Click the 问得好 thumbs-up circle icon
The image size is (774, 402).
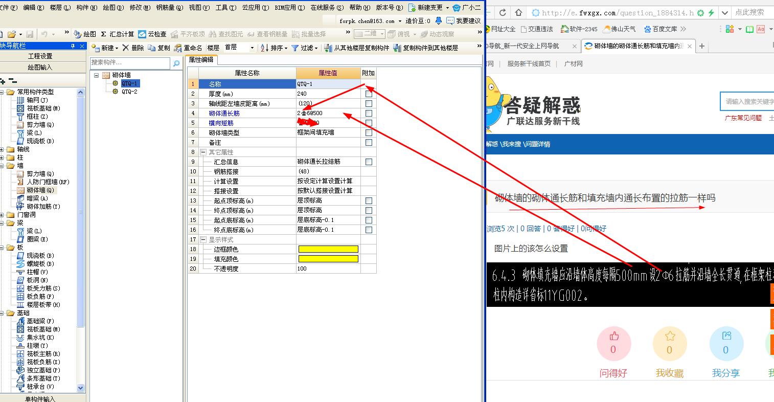(x=613, y=344)
